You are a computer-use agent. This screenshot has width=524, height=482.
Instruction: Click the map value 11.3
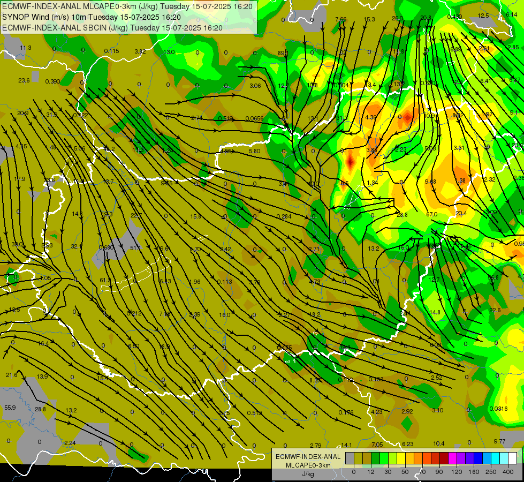click(25, 48)
